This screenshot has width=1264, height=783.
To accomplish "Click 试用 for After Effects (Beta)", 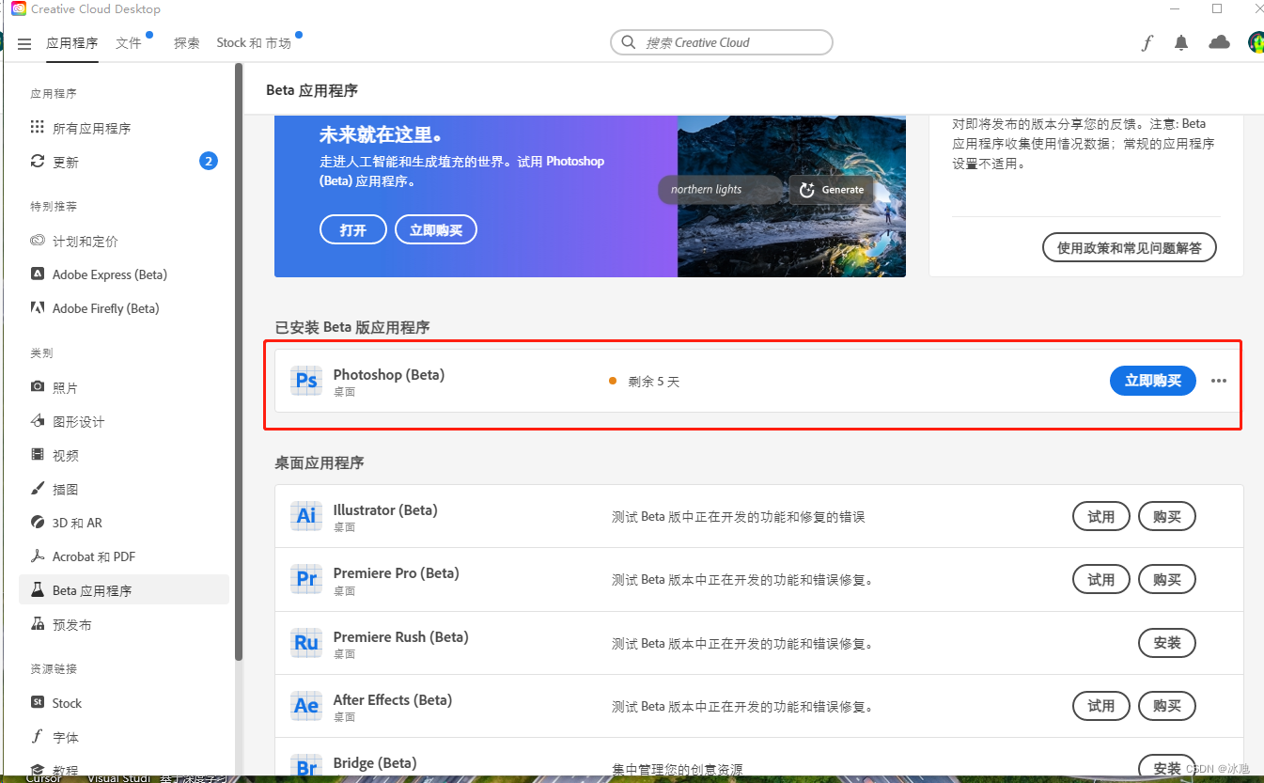I will pos(1101,706).
